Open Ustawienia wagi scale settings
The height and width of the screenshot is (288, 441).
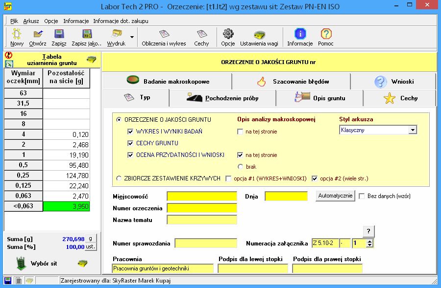259,37
